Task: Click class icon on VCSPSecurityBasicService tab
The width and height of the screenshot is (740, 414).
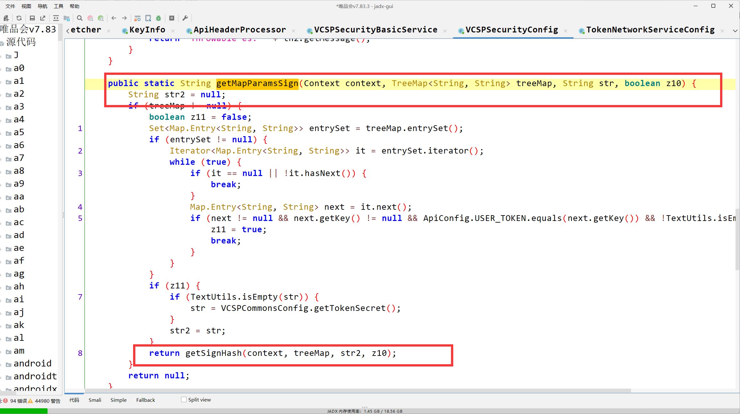Action: tap(310, 31)
